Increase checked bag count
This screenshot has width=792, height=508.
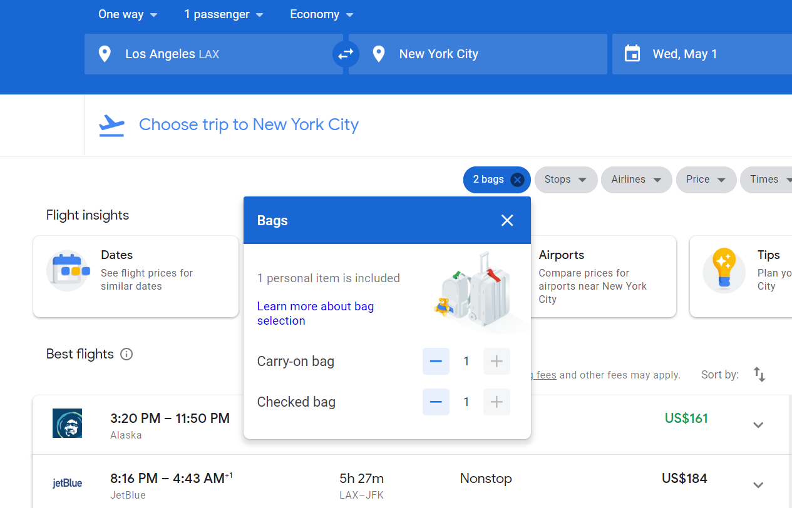pyautogui.click(x=496, y=402)
